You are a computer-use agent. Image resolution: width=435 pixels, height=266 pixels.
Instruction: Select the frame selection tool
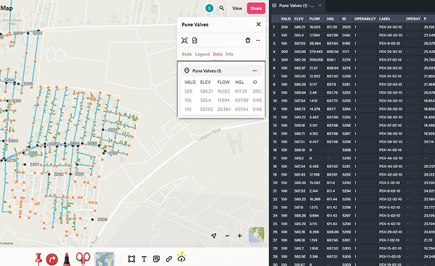pyautogui.click(x=131, y=259)
